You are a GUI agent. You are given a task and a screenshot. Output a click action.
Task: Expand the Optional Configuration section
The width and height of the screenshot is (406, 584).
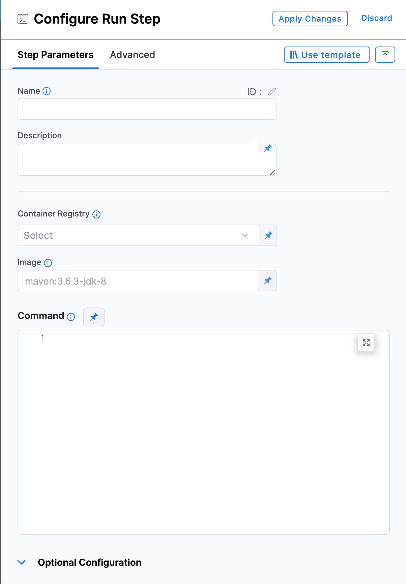[x=22, y=562]
